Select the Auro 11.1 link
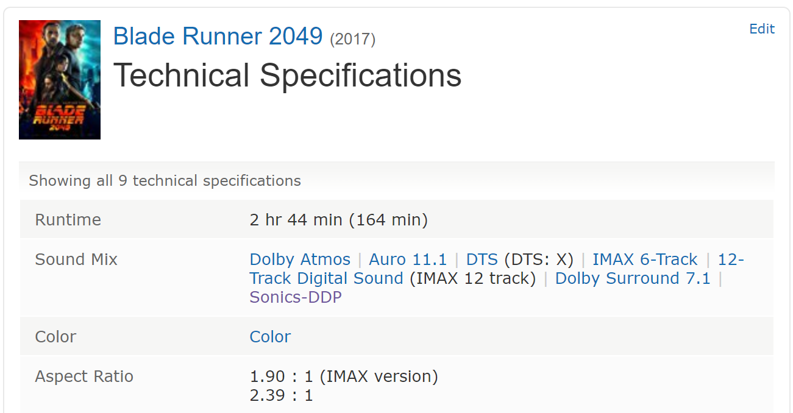 click(408, 259)
